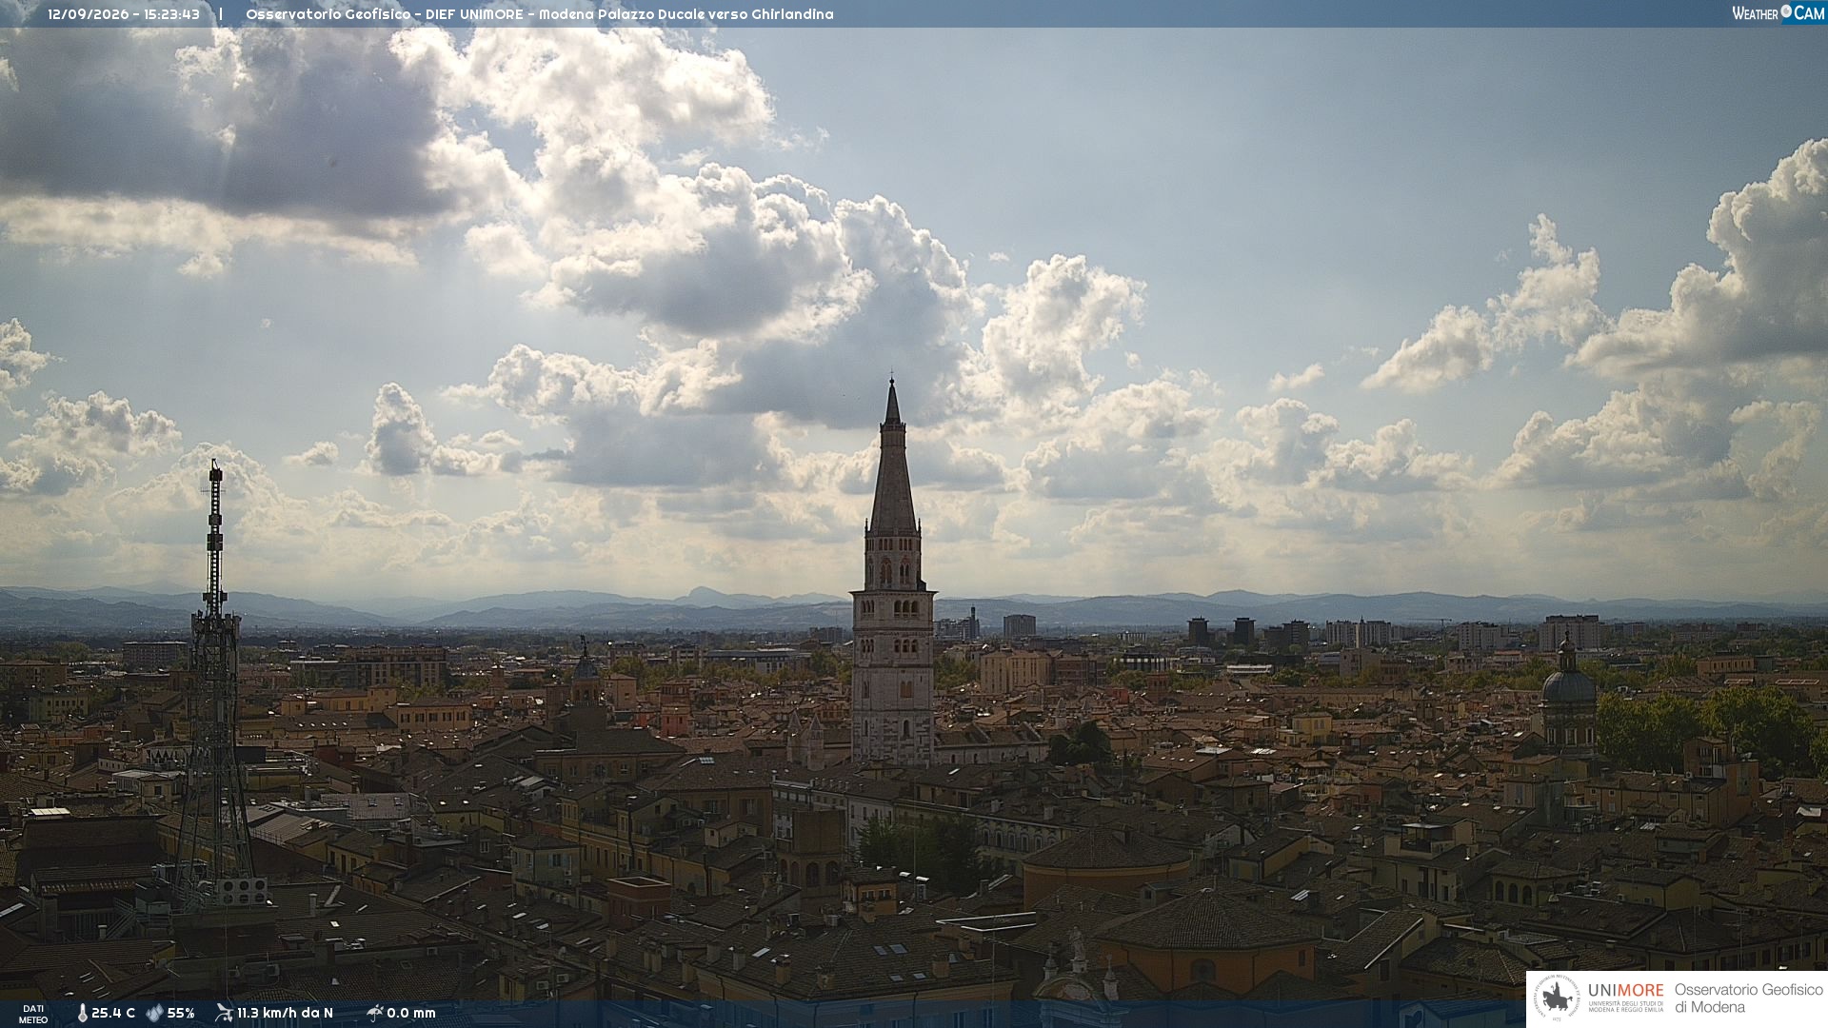The width and height of the screenshot is (1828, 1028).
Task: Click the 0.0 mm rainfall value
Action: point(411,1014)
